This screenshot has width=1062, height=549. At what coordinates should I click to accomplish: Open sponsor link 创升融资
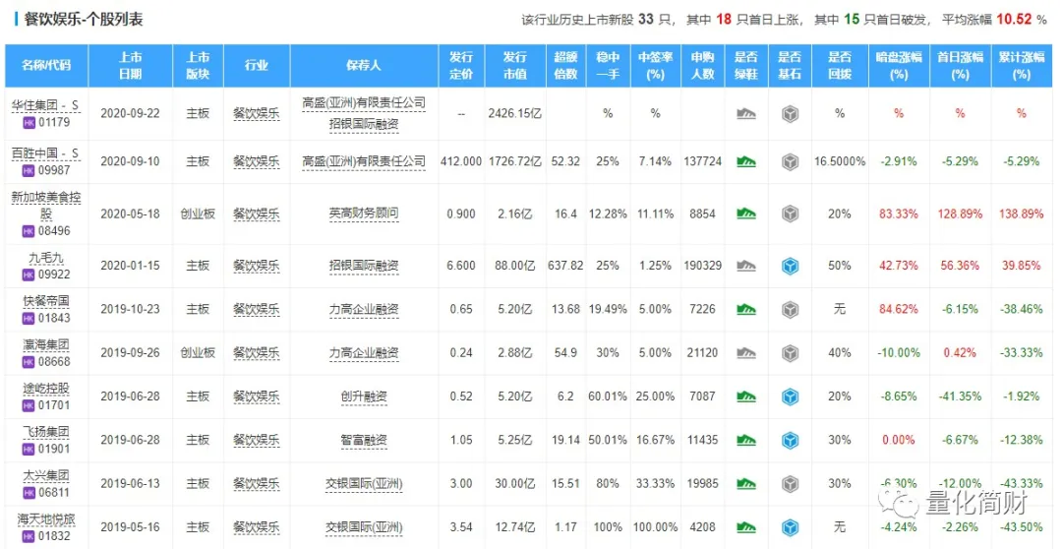[x=365, y=396]
